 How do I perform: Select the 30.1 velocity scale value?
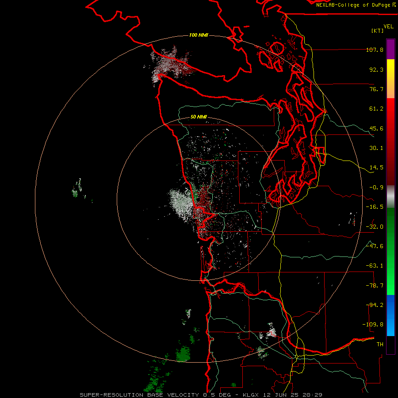tap(376, 148)
